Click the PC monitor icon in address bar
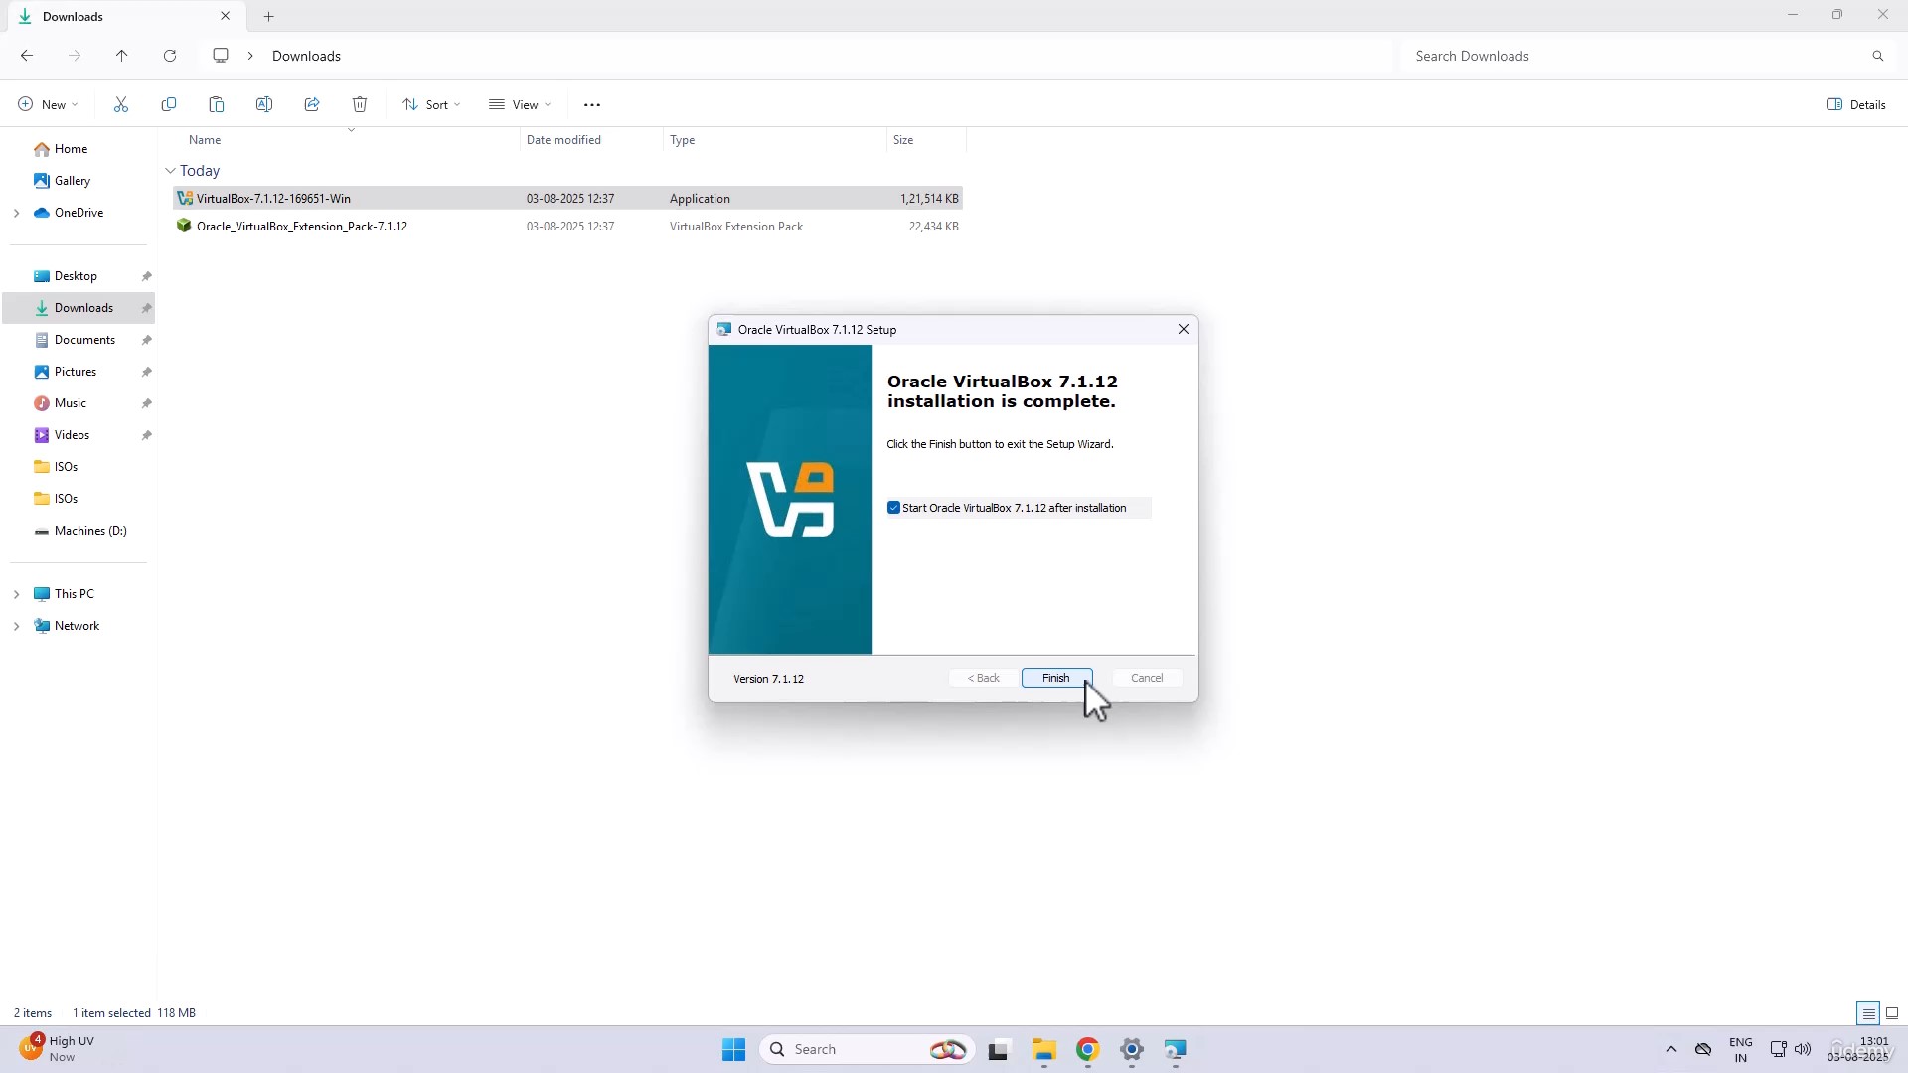The image size is (1908, 1073). (x=221, y=56)
